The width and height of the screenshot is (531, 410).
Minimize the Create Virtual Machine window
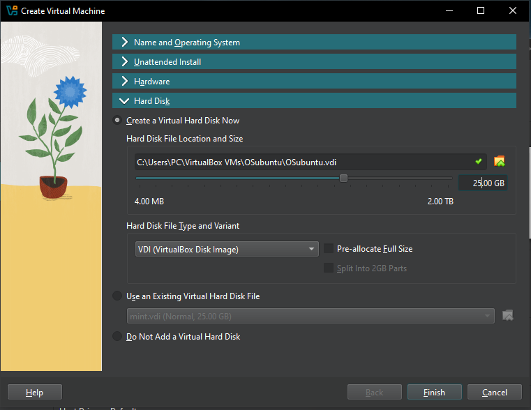(x=449, y=11)
